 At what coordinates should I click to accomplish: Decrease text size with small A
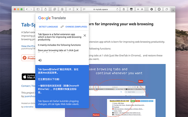coord(138,9)
